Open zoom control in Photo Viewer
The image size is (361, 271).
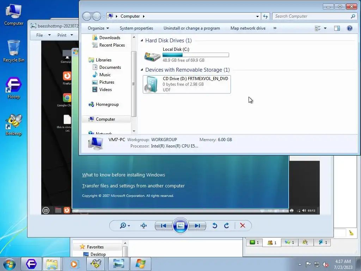pyautogui.click(x=124, y=225)
